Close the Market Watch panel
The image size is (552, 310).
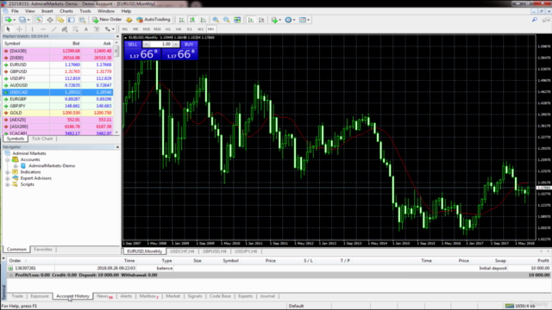pos(117,36)
